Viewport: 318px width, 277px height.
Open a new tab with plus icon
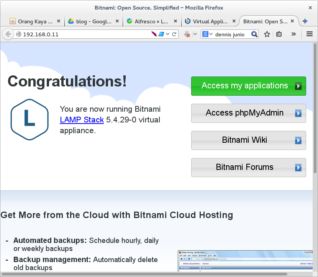[305, 21]
